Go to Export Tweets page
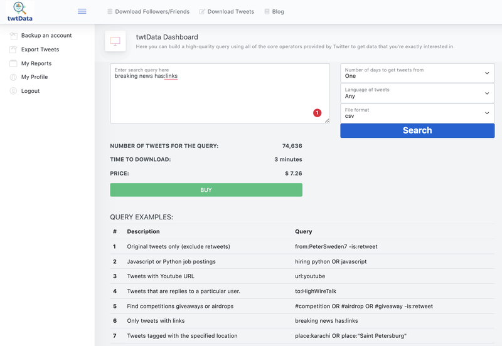 click(40, 50)
